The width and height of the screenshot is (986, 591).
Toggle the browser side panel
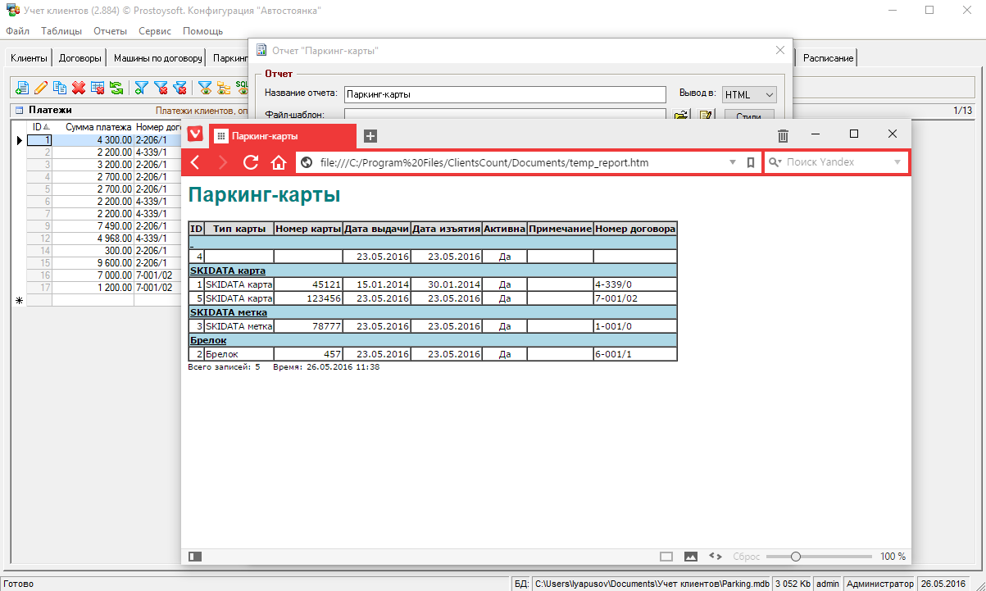(194, 557)
